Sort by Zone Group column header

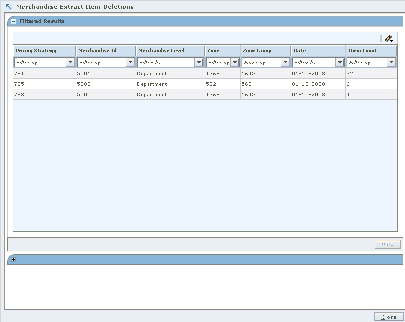click(x=266, y=50)
